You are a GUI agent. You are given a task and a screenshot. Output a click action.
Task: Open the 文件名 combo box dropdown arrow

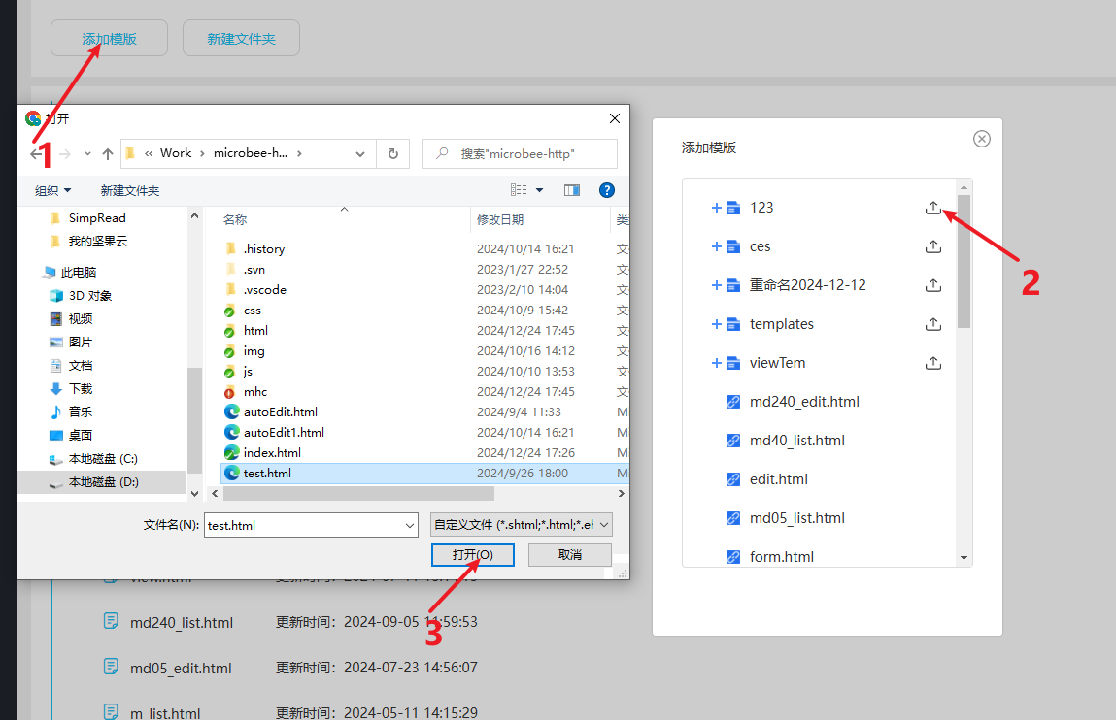point(409,525)
